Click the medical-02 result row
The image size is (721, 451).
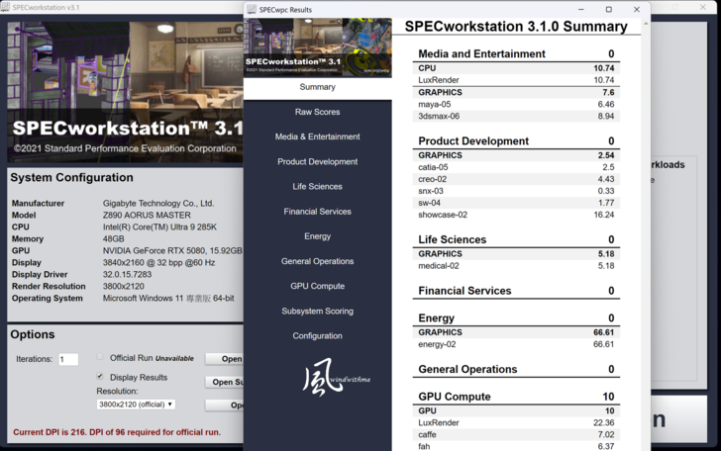[x=516, y=266]
